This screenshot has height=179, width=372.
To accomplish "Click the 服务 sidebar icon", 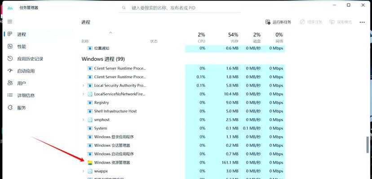I will coord(10,107).
